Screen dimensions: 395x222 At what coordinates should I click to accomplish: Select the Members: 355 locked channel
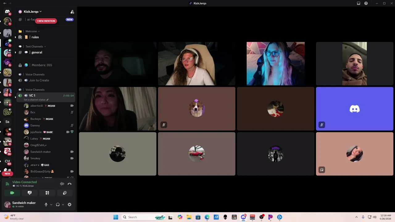pyautogui.click(x=45, y=65)
